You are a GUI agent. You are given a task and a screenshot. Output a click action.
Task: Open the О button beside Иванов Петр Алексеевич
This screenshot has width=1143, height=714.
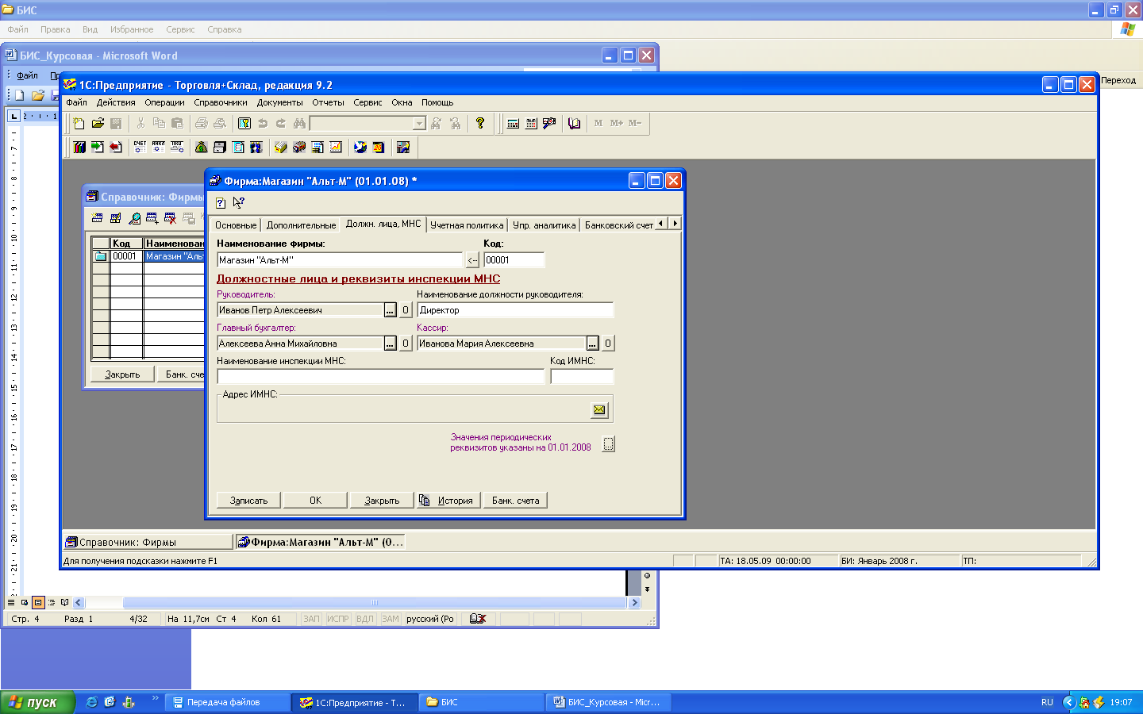point(406,310)
